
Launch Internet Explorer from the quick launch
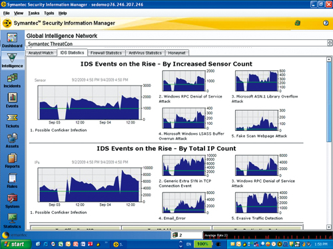pyautogui.click(x=45, y=244)
